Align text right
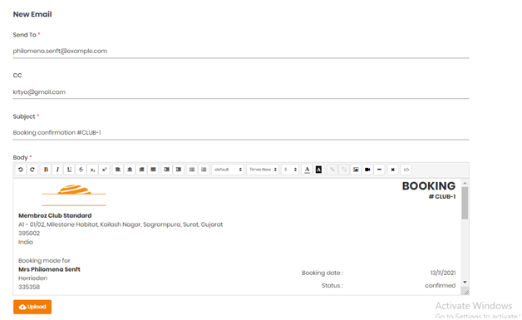 point(141,170)
